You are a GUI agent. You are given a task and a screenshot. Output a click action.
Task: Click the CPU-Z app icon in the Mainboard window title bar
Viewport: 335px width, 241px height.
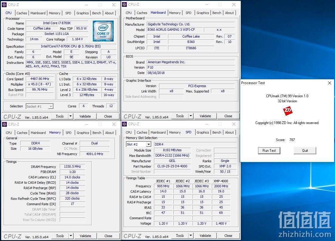[x=124, y=4]
